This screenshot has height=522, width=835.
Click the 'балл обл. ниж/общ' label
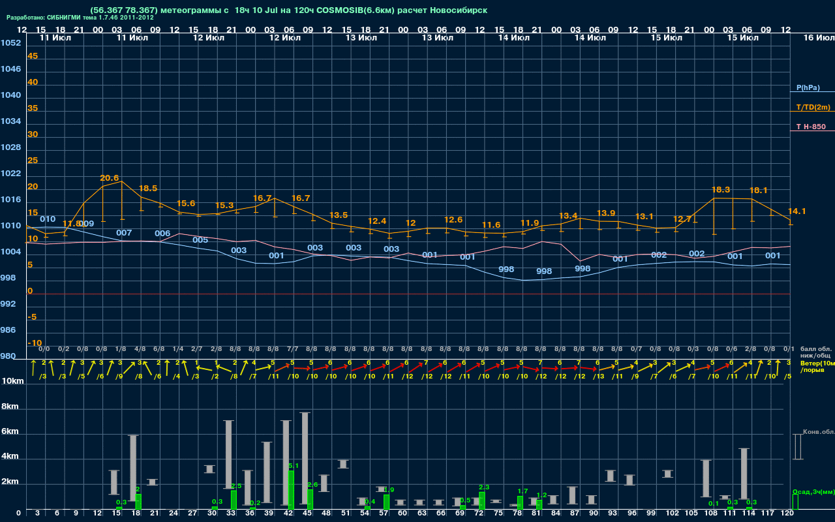817,352
